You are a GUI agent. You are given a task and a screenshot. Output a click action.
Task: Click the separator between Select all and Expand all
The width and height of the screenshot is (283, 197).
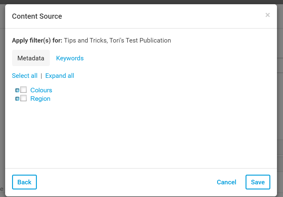pyautogui.click(x=41, y=76)
